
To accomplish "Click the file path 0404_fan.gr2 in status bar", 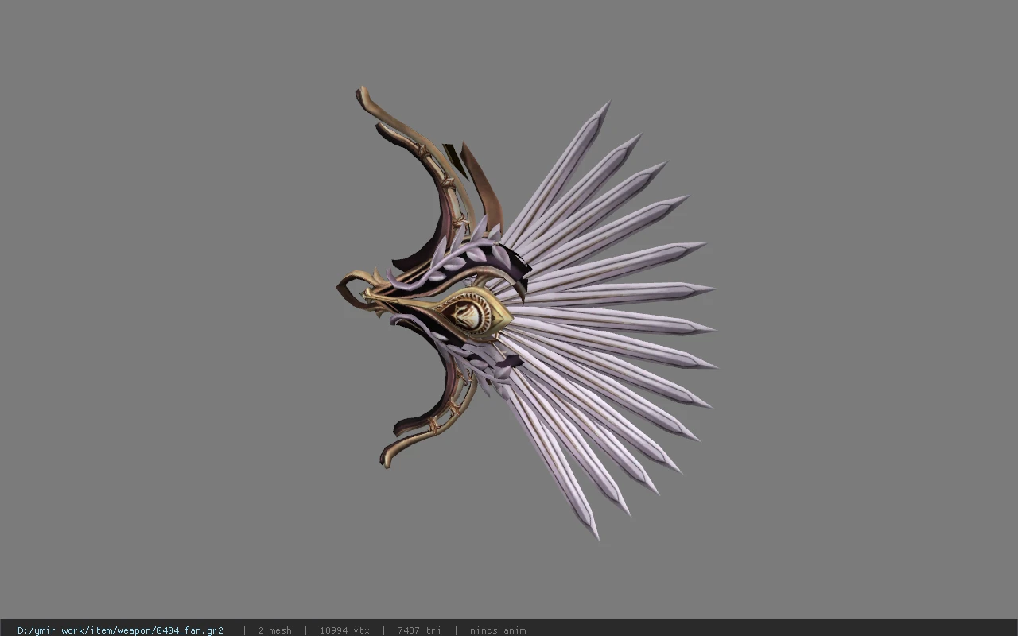I will pos(120,630).
